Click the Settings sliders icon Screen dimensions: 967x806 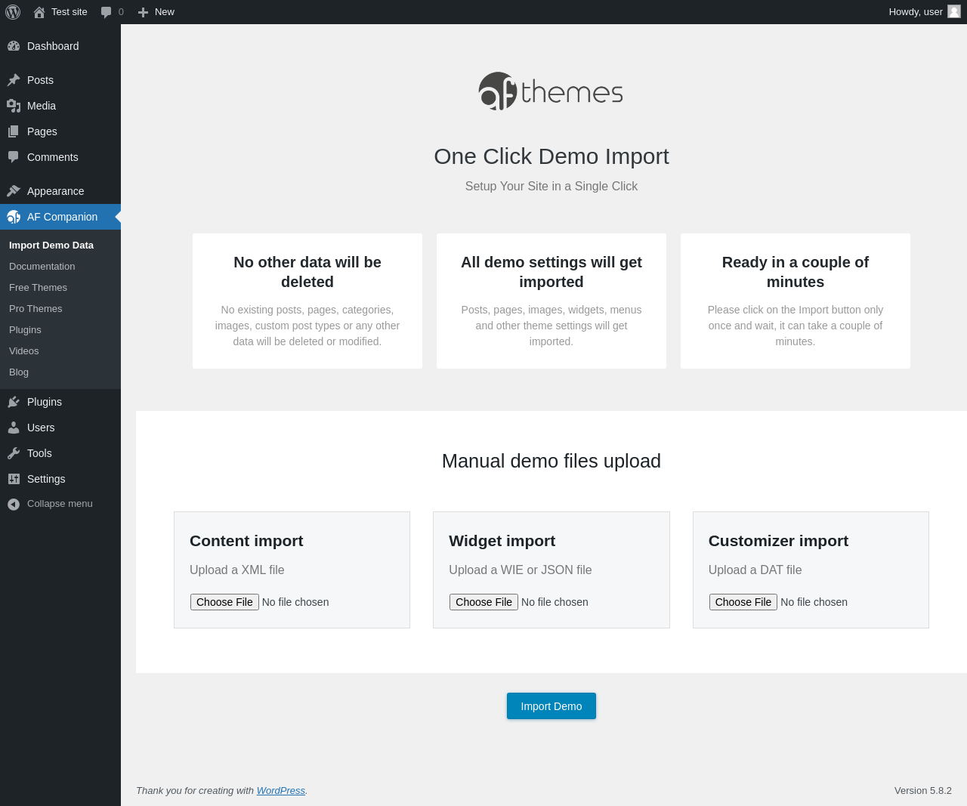point(14,479)
